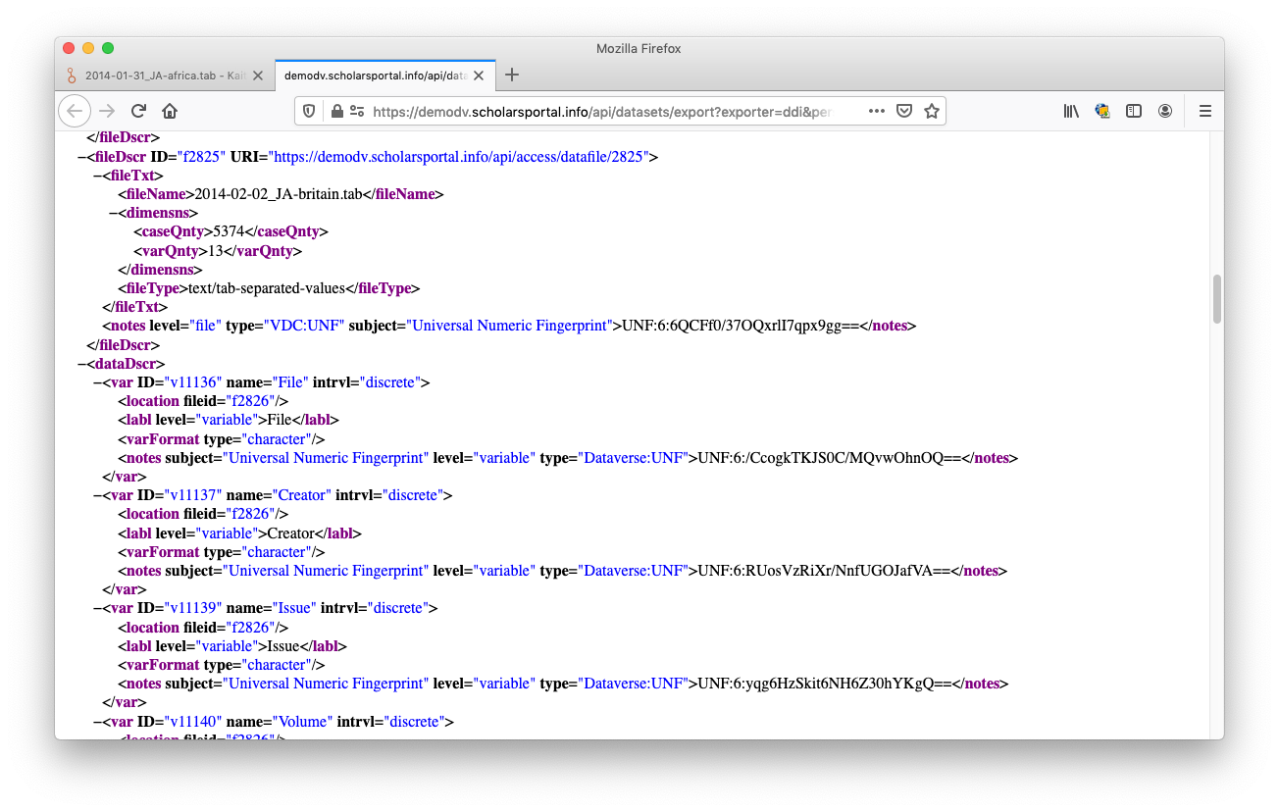Click the "Volume" name attribute value
Image resolution: width=1279 pixels, height=812 pixels.
point(301,722)
